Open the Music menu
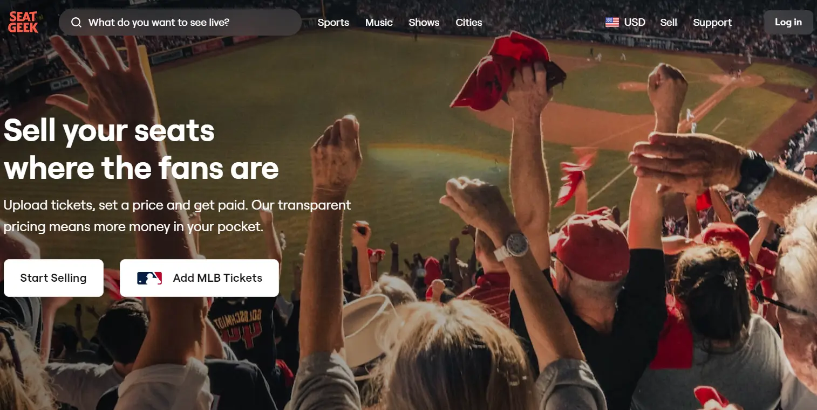 379,23
